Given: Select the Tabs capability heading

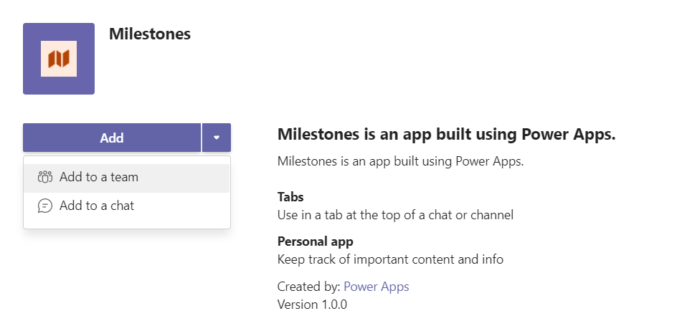Looking at the screenshot, I should pos(290,197).
